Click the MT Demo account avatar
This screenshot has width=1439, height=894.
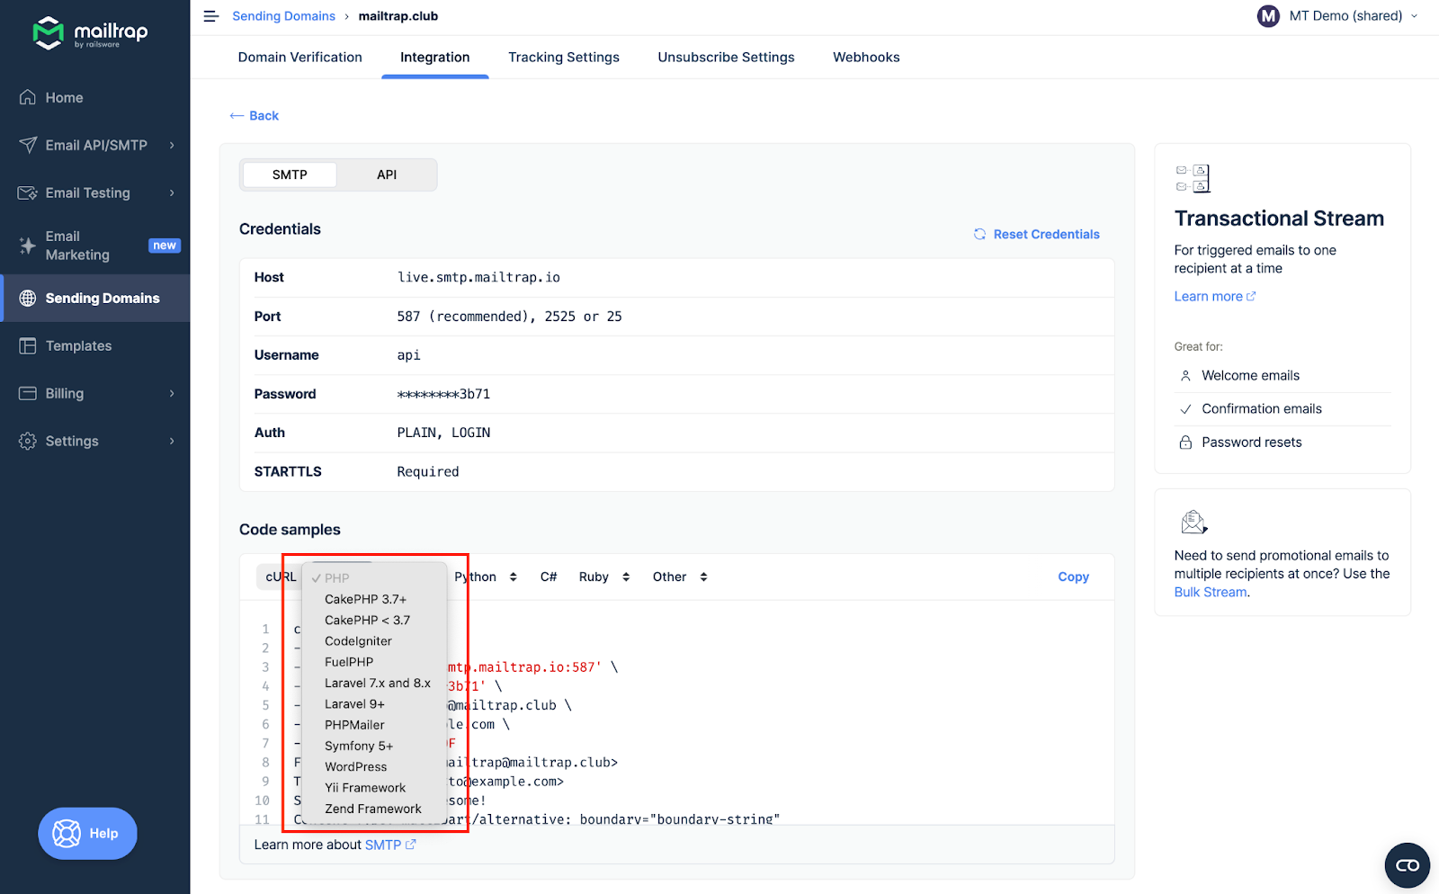[x=1268, y=16]
